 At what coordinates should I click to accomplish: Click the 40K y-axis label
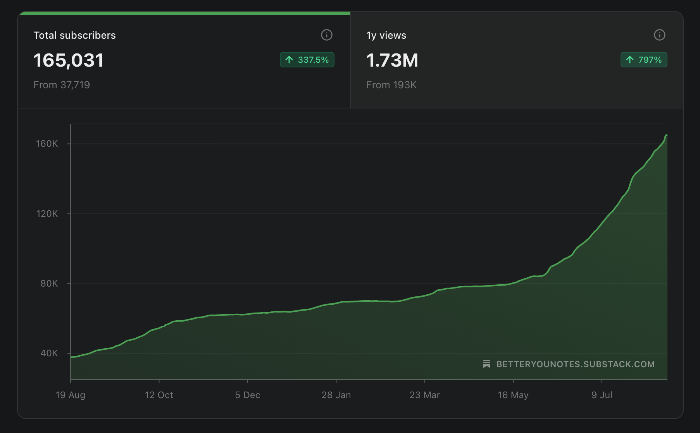tap(49, 353)
